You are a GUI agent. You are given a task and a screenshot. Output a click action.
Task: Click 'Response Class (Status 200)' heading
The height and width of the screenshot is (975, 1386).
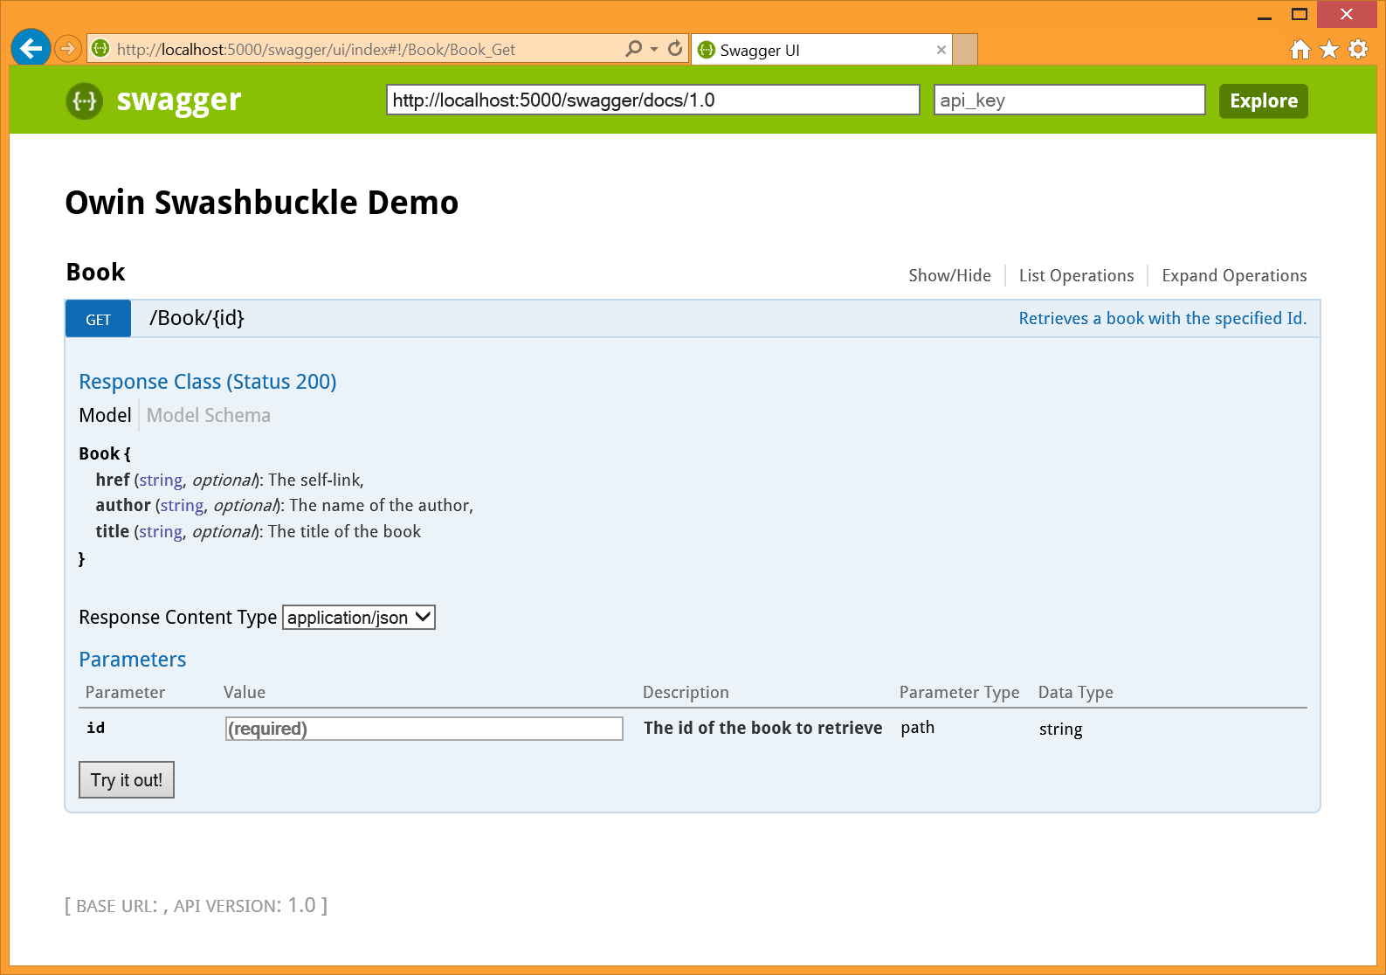tap(208, 382)
